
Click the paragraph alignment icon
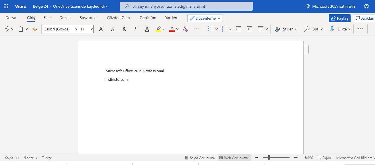pos(261,29)
